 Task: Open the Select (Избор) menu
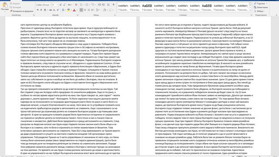[x=259, y=11]
